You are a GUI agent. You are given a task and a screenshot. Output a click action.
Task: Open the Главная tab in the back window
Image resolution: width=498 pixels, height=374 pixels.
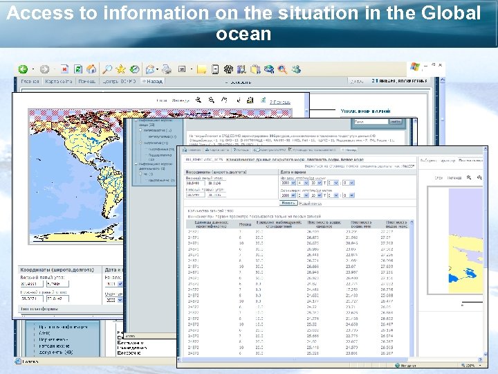(x=30, y=82)
